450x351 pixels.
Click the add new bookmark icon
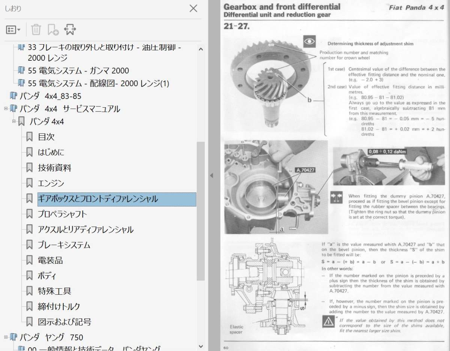53,30
